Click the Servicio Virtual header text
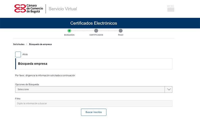 coord(63,9)
